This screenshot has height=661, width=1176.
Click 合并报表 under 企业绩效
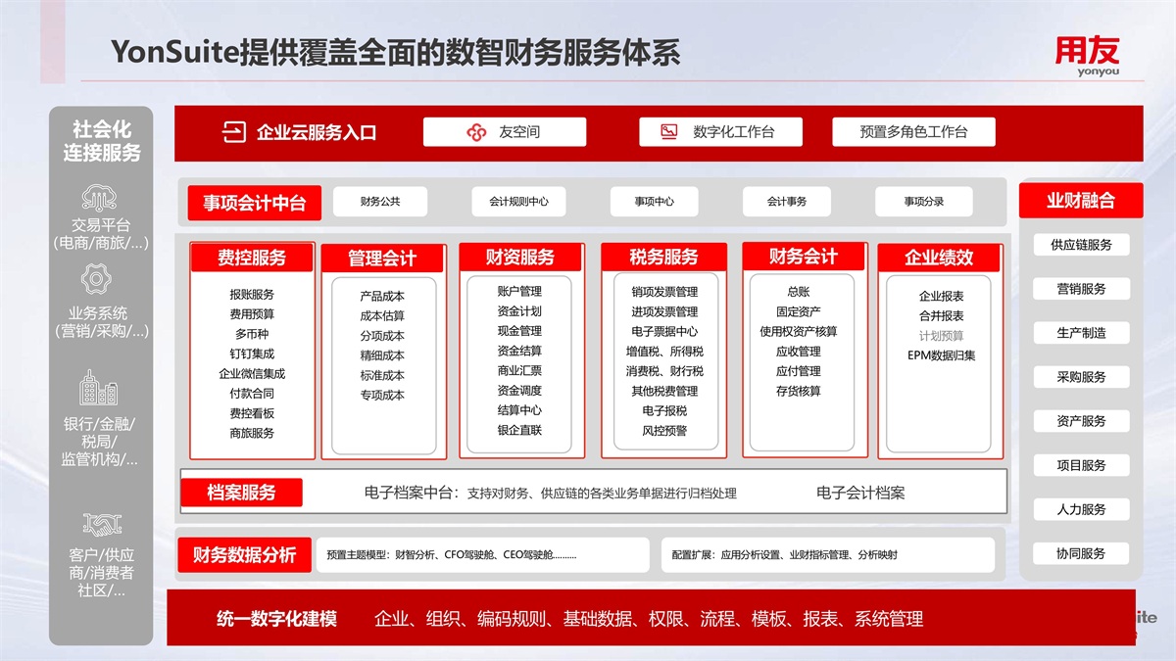(941, 316)
